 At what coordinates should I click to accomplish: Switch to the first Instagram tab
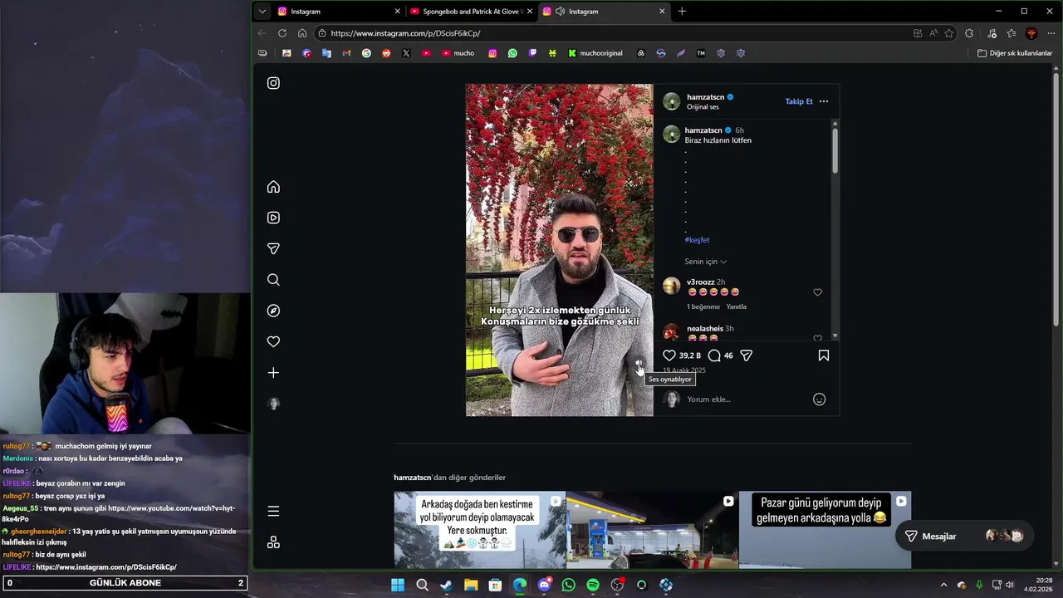pyautogui.click(x=338, y=12)
